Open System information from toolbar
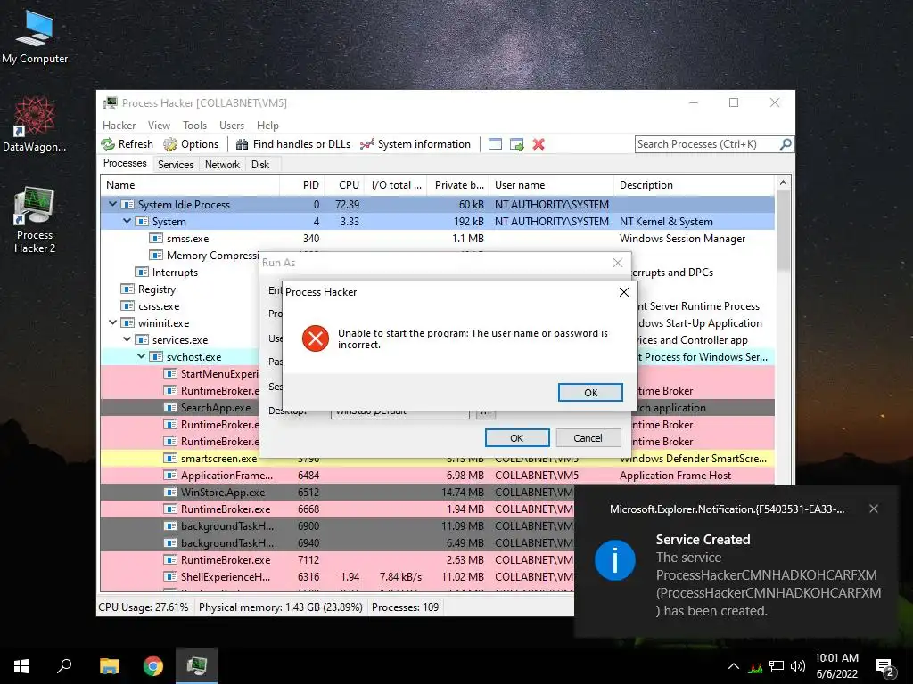913x684 pixels. [415, 144]
